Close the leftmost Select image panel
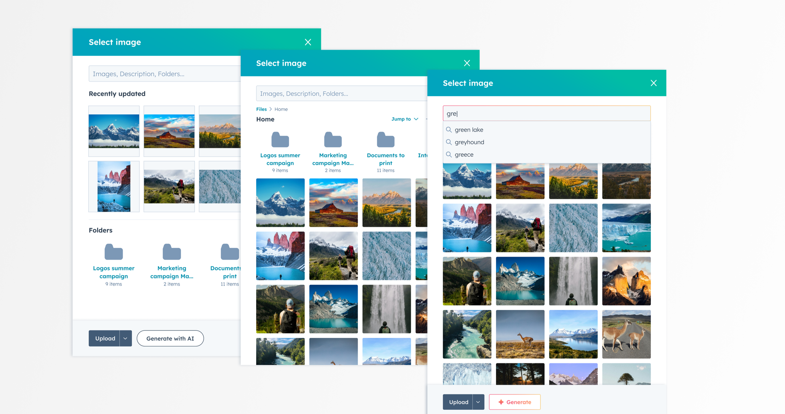 tap(308, 42)
